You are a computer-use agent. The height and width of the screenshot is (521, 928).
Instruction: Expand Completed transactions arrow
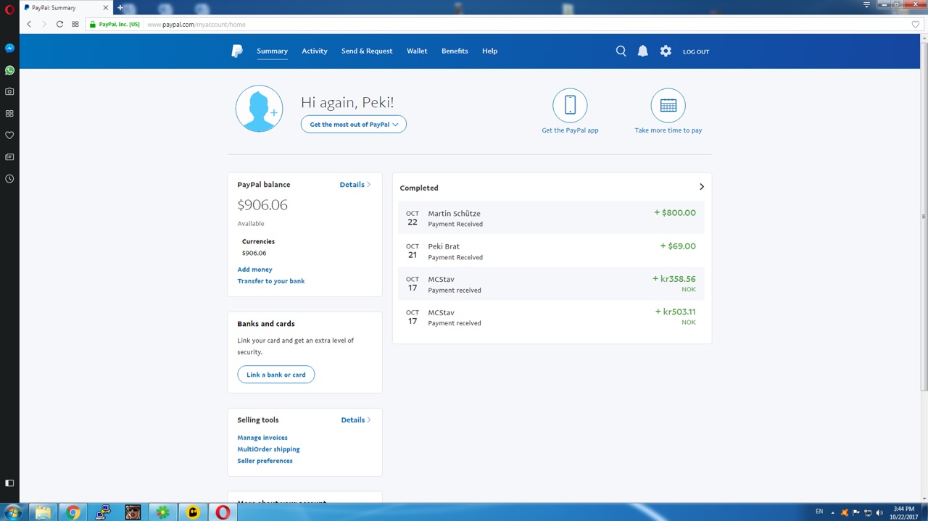701,187
